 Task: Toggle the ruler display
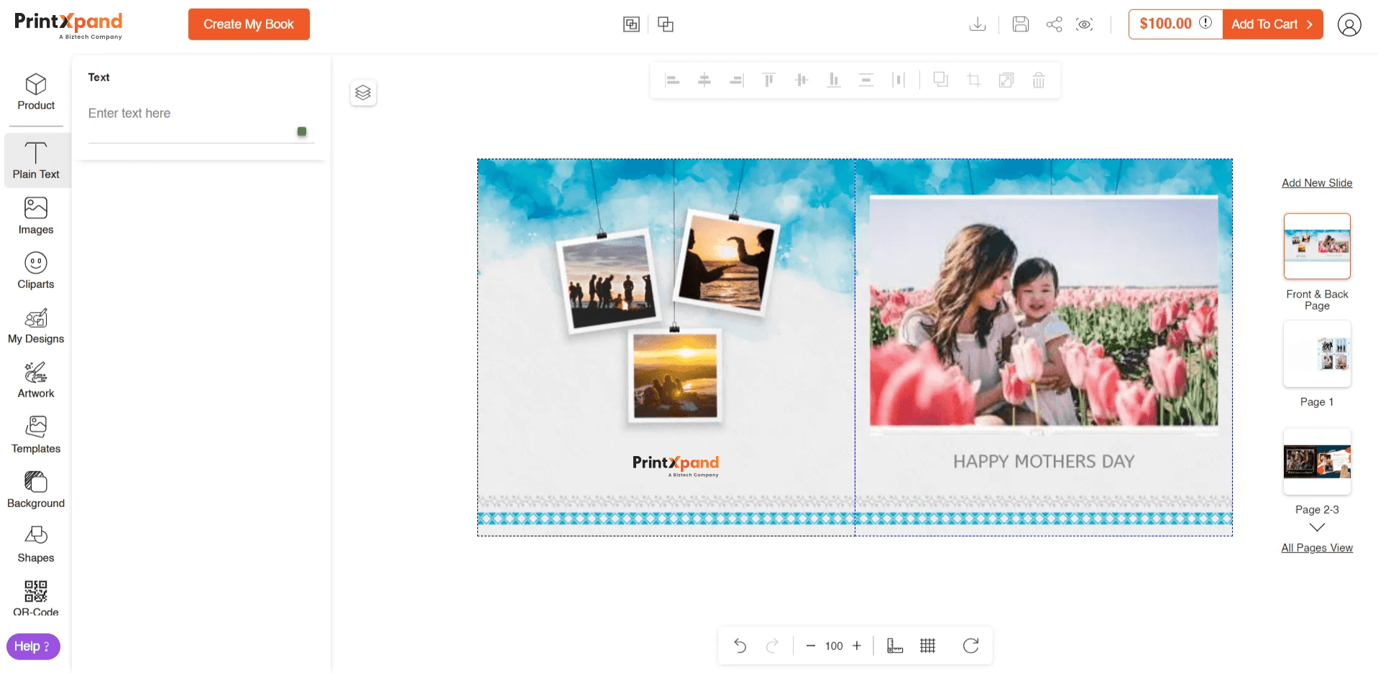pyautogui.click(x=894, y=646)
